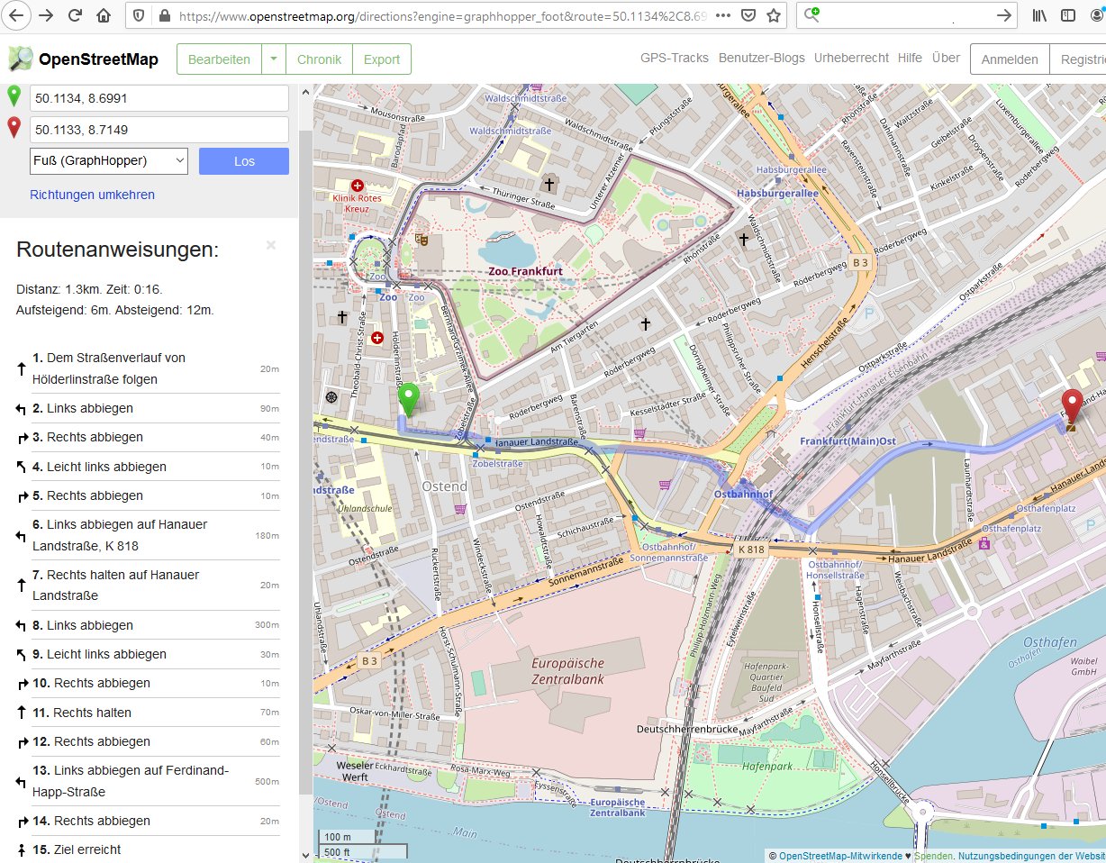Select step 13 Links abbiegen auf Ferdinand-Happ-Straße
Image resolution: width=1106 pixels, height=863 pixels.
pyautogui.click(x=150, y=781)
